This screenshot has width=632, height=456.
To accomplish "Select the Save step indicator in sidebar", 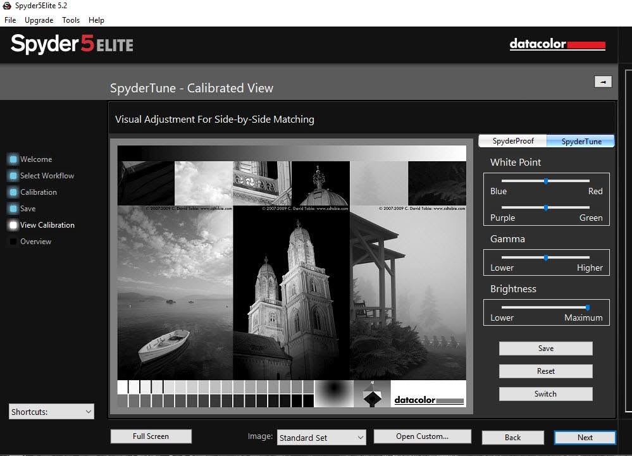I will point(13,209).
